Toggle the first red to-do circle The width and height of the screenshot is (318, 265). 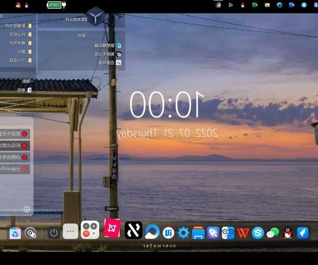pyautogui.click(x=25, y=134)
